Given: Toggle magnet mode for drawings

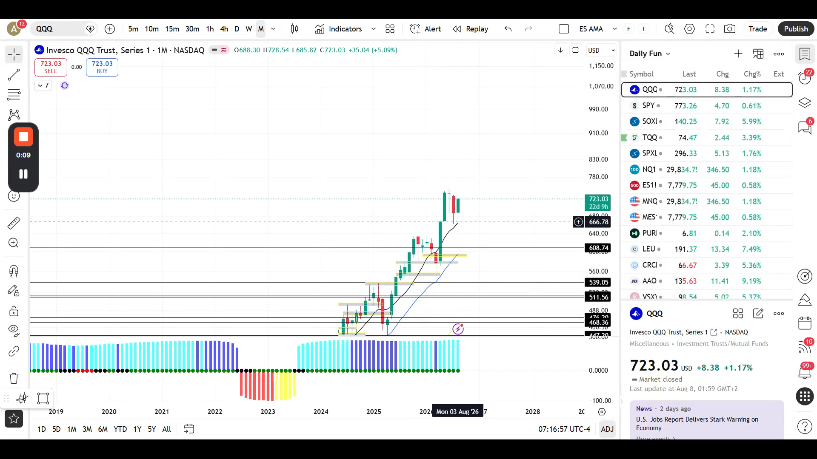Looking at the screenshot, I should [14, 271].
